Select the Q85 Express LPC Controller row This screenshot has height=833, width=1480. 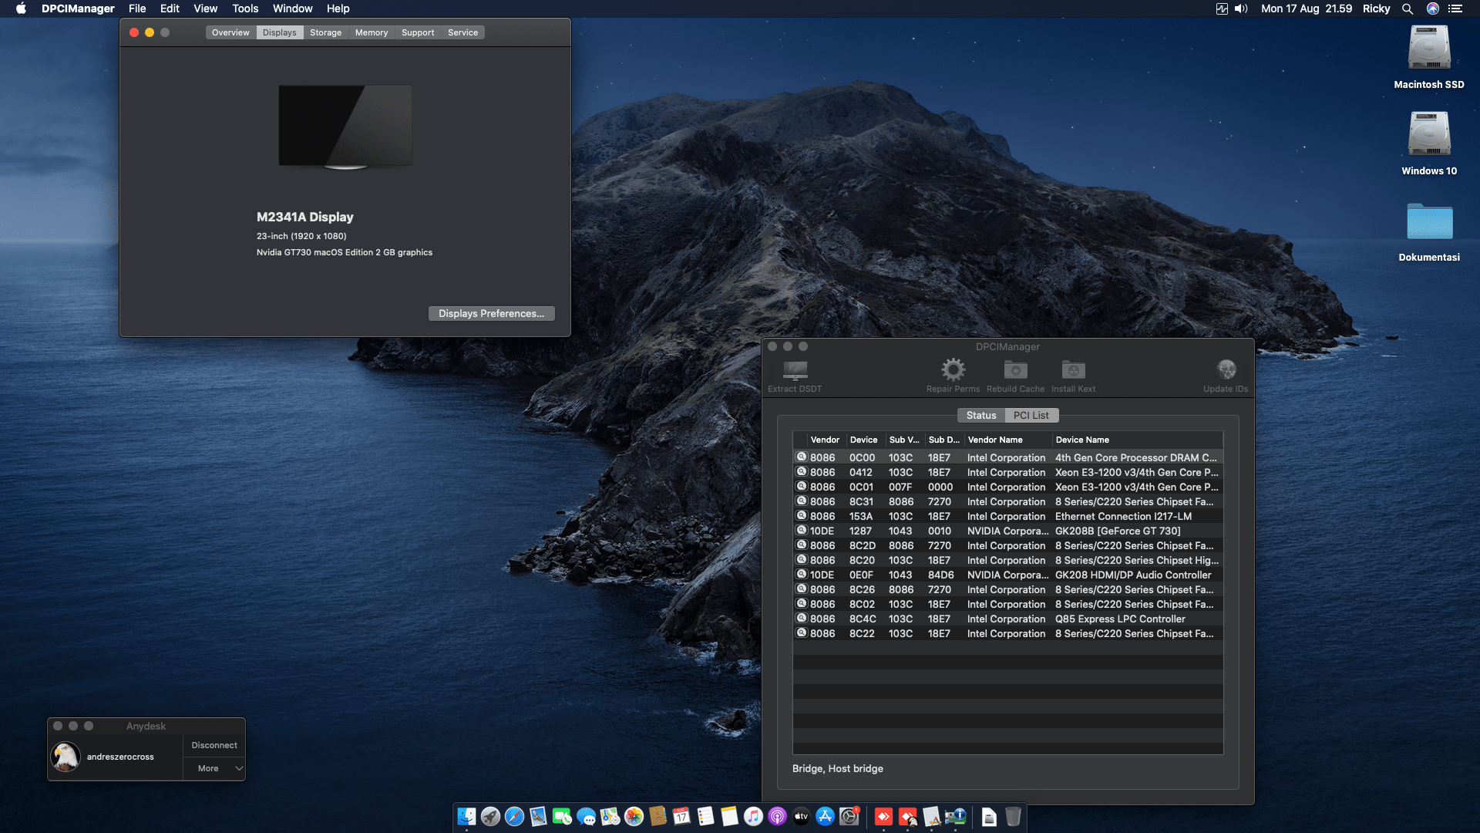pyautogui.click(x=1007, y=619)
